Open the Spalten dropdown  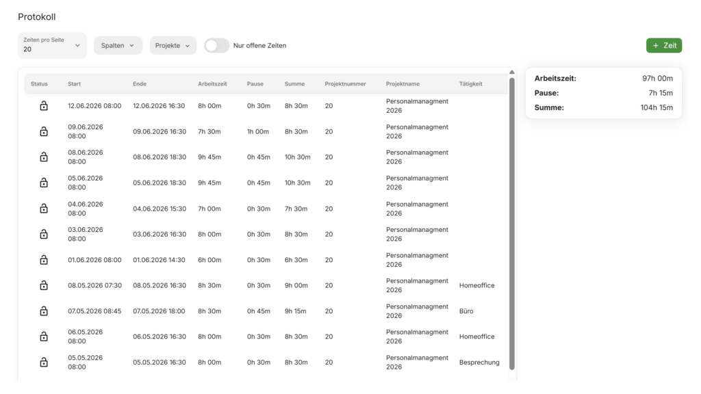click(x=118, y=46)
